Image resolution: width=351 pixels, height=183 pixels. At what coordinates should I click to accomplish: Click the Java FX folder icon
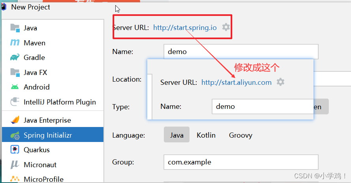pos(15,72)
